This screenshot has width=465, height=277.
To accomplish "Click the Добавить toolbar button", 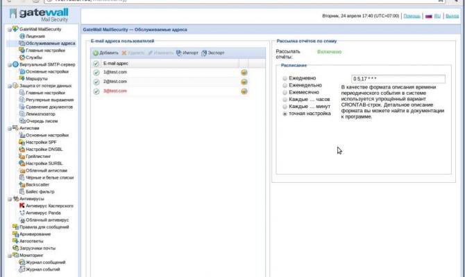I will tap(105, 53).
